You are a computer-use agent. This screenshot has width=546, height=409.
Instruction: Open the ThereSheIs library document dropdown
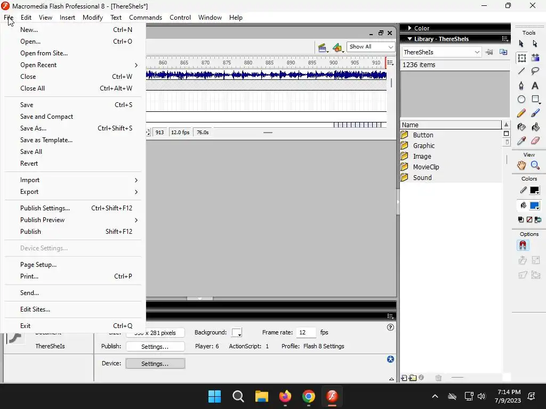[x=441, y=52]
